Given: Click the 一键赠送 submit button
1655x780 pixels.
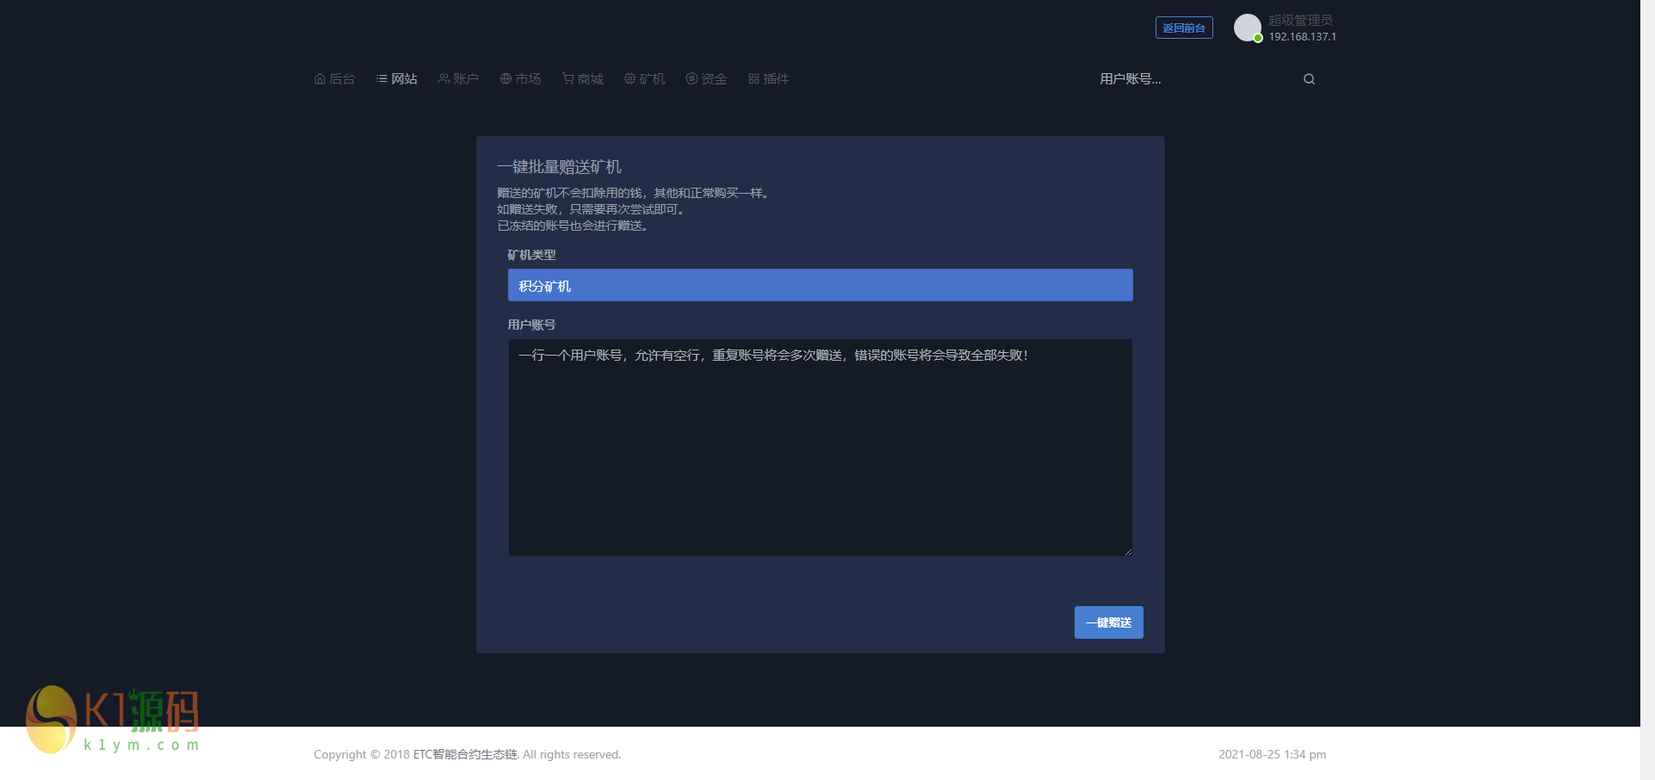Looking at the screenshot, I should point(1109,622).
